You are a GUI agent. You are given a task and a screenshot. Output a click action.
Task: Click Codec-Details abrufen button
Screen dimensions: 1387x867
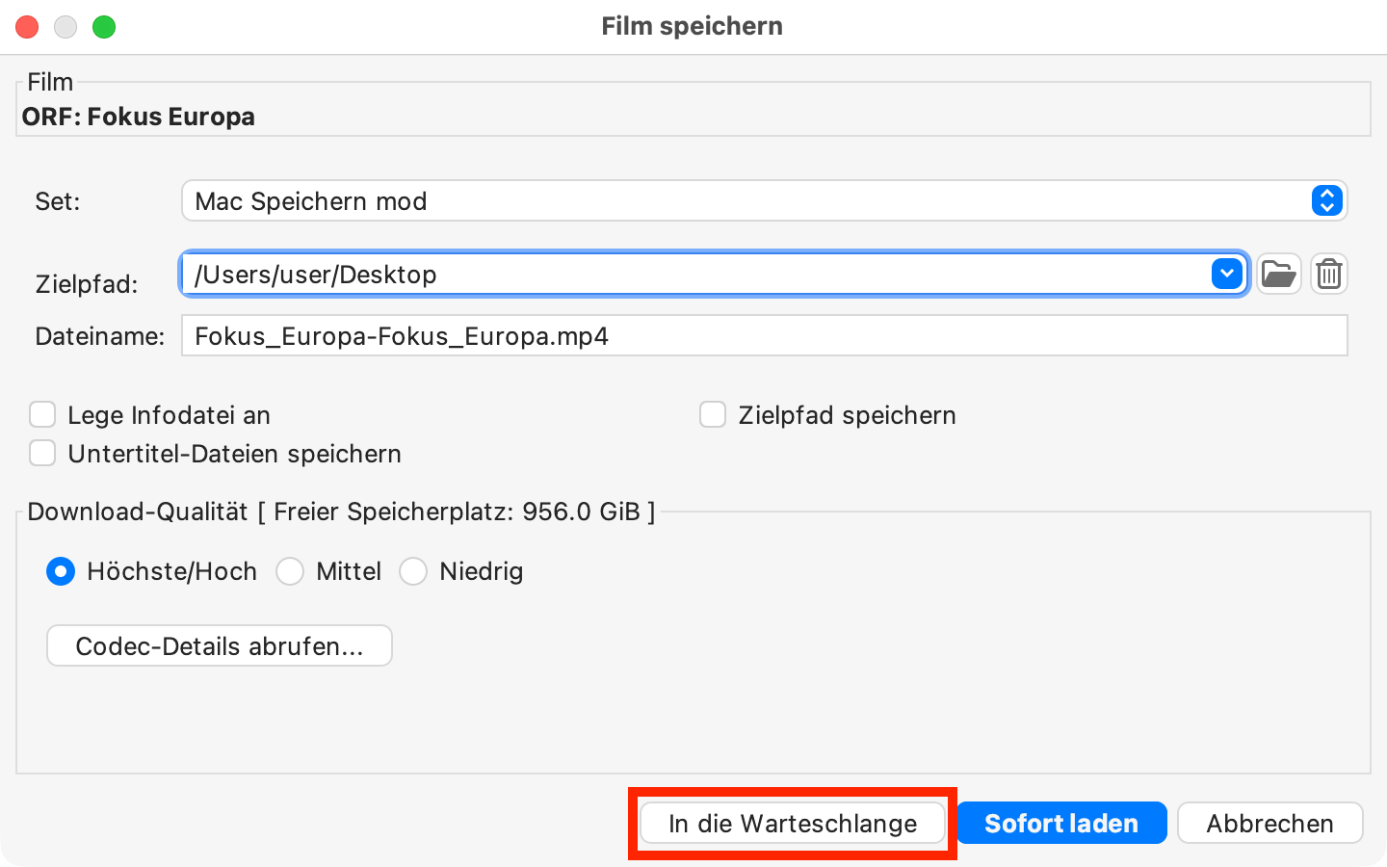tap(220, 645)
